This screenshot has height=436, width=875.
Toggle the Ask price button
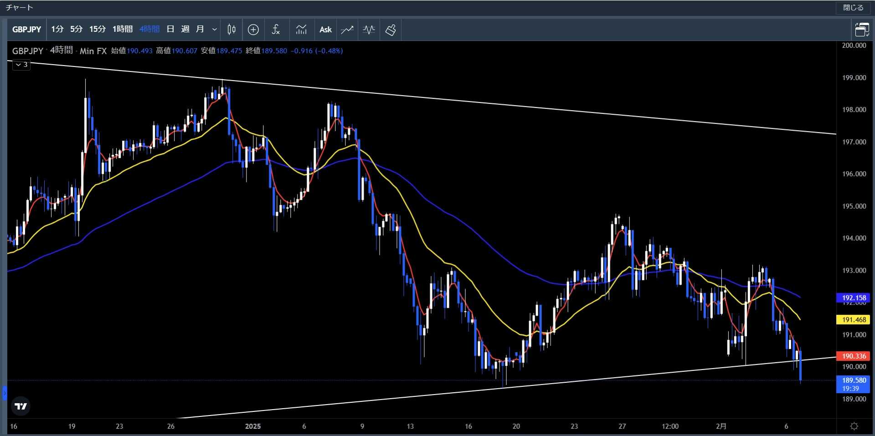point(325,30)
